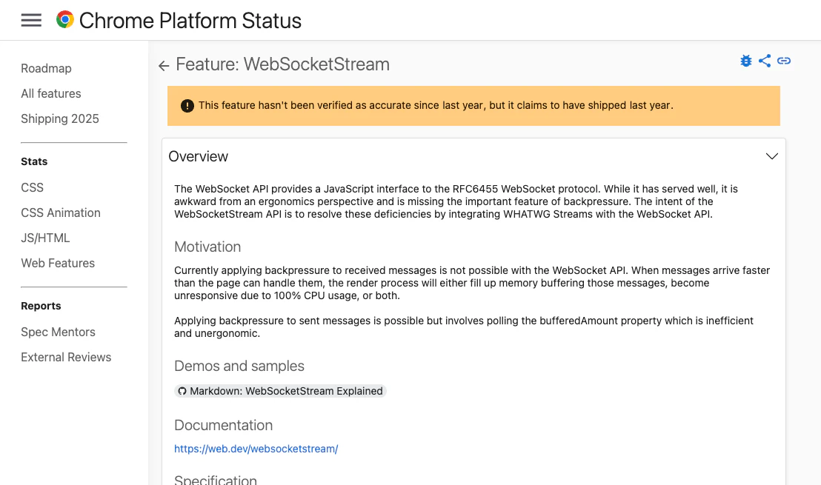821x485 pixels.
Task: Go back using the arrow beside Feature title
Action: (164, 65)
